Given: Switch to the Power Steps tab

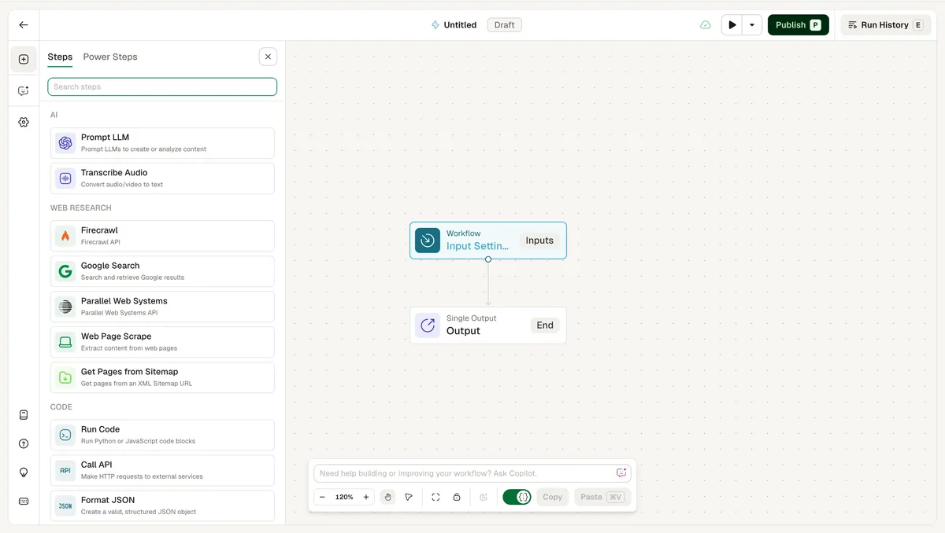Looking at the screenshot, I should (110, 57).
